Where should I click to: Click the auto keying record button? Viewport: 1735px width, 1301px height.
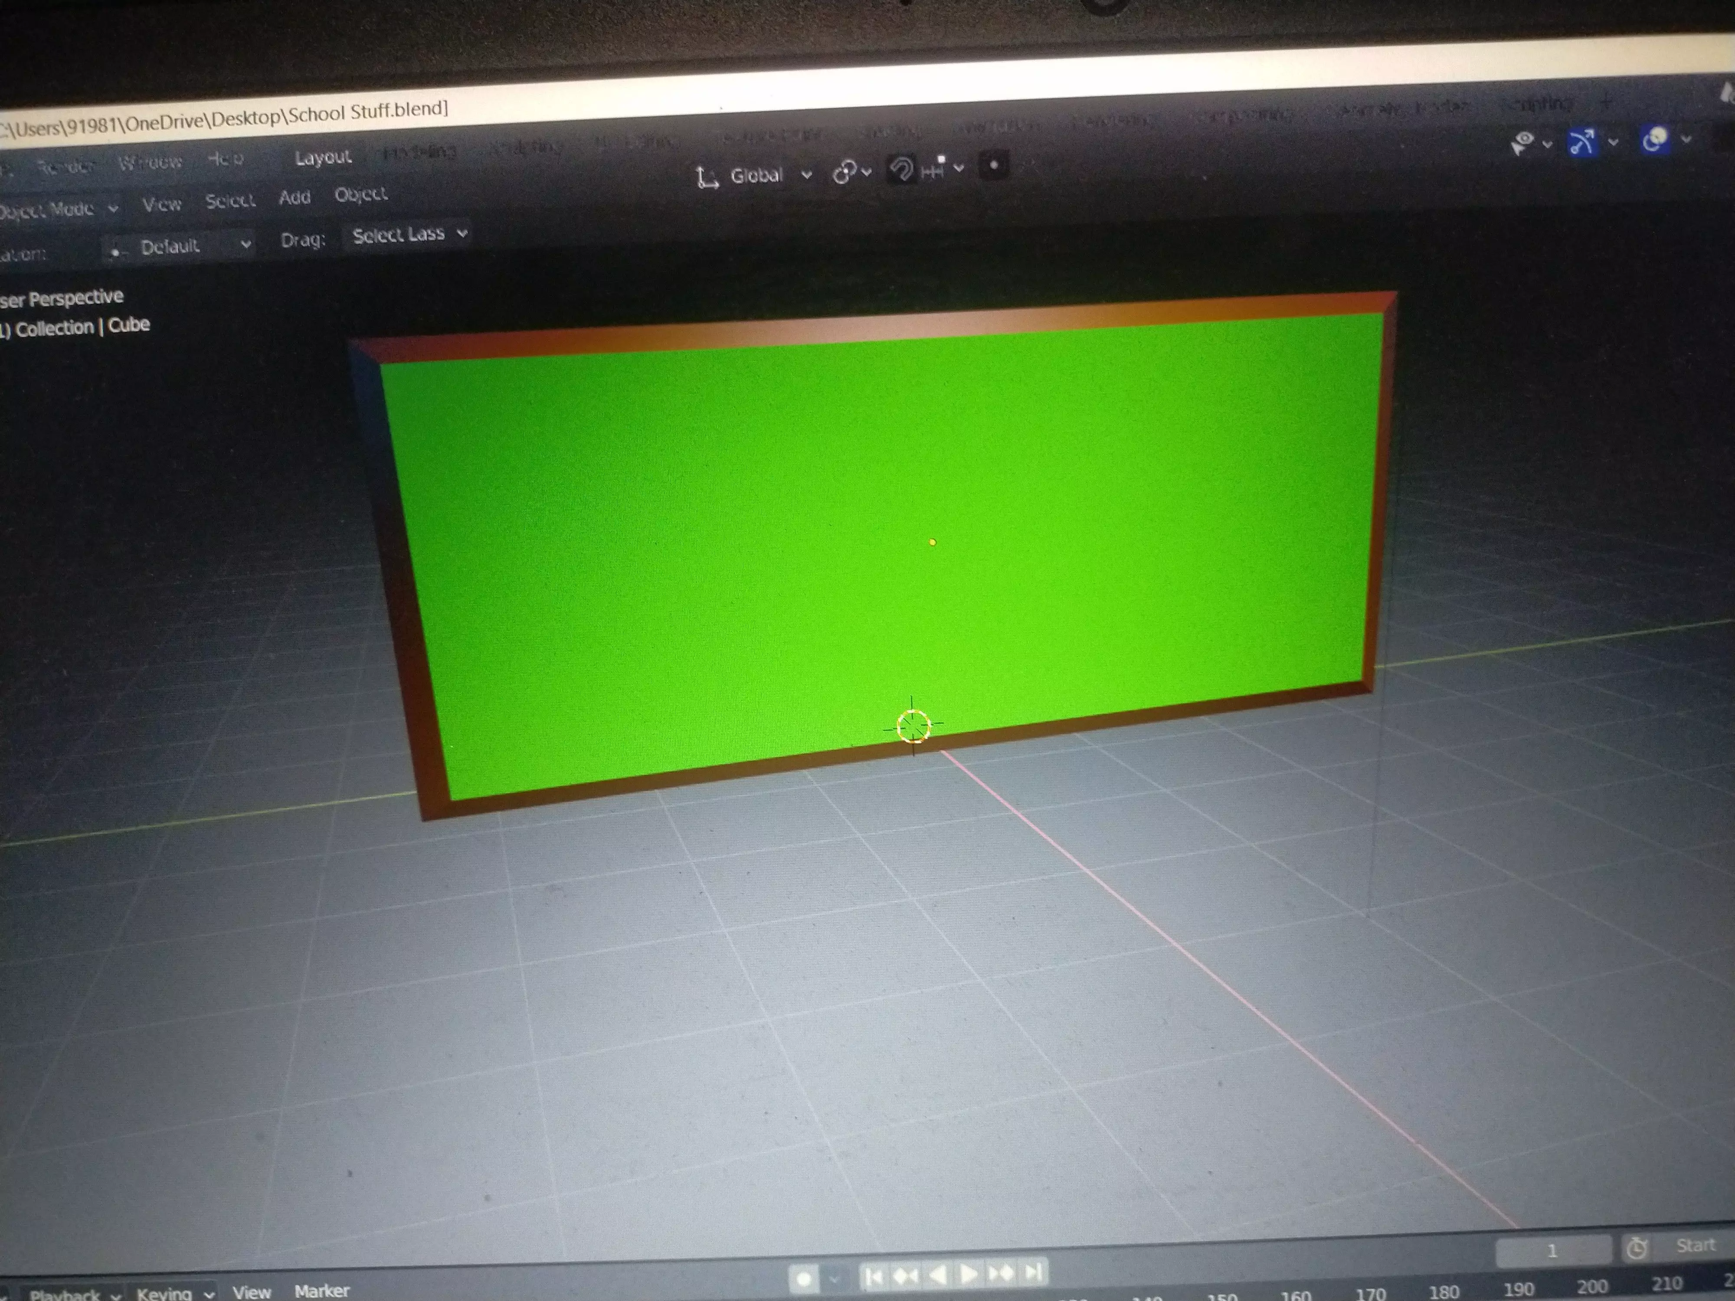click(803, 1279)
